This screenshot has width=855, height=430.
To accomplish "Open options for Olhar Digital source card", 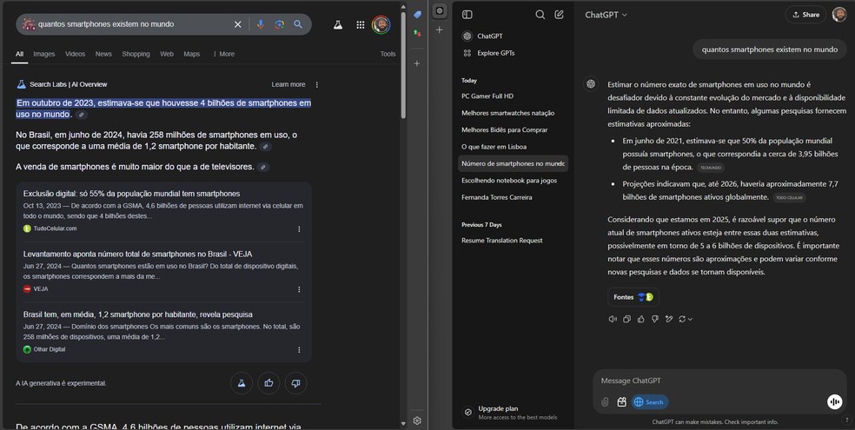I will [x=299, y=350].
